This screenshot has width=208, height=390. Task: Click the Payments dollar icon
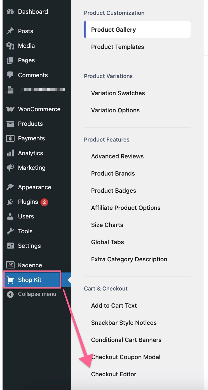point(10,138)
